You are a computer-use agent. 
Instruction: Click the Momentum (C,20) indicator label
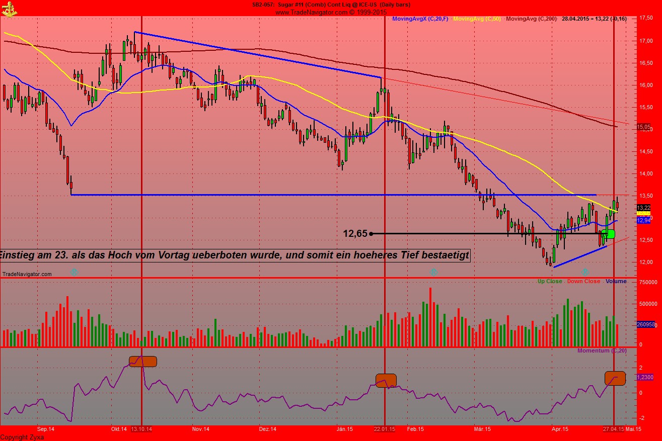[x=602, y=350]
